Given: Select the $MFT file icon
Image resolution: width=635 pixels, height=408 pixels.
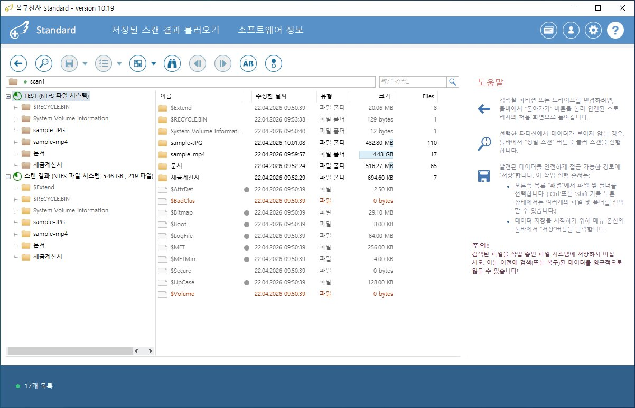Looking at the screenshot, I should 163,247.
